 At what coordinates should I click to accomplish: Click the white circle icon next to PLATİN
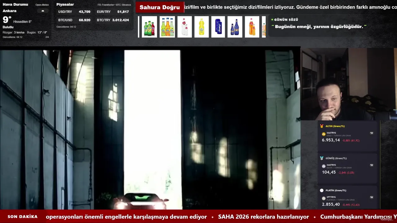pos(322,190)
